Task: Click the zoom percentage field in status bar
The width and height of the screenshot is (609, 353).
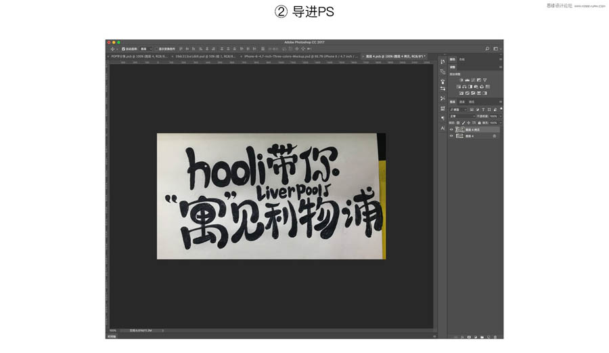Action: tap(113, 331)
